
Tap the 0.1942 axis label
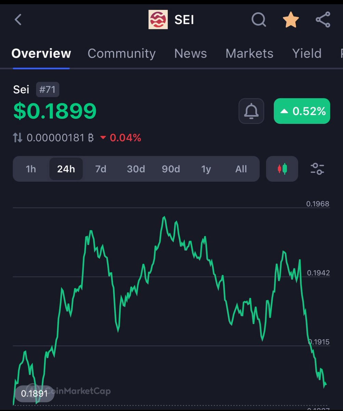[x=318, y=273]
